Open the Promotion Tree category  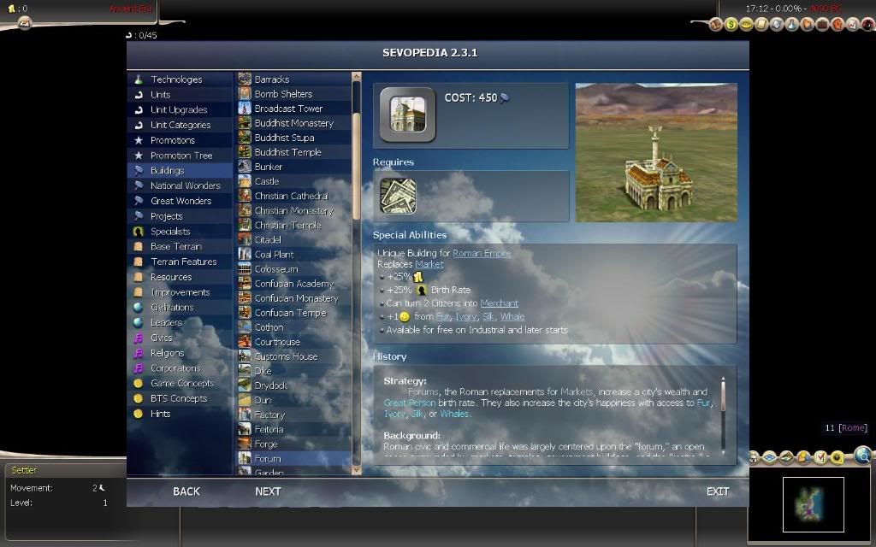(180, 156)
